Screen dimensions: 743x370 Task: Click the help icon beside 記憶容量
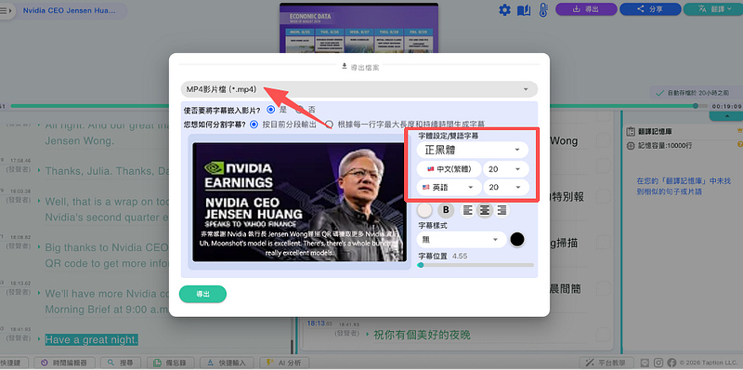click(739, 144)
